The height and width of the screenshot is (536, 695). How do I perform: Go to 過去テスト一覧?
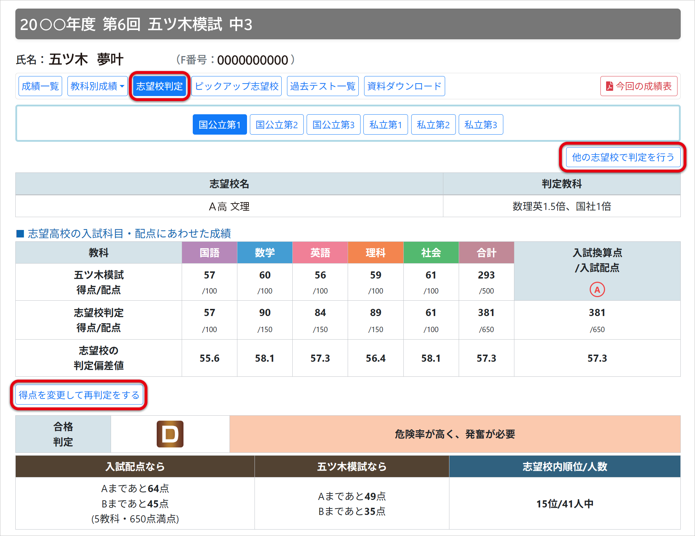322,86
